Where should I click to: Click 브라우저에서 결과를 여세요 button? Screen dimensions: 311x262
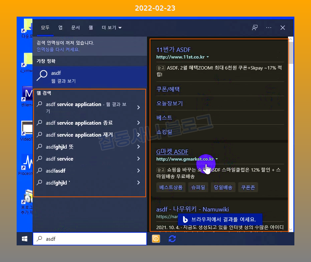pyautogui.click(x=220, y=219)
